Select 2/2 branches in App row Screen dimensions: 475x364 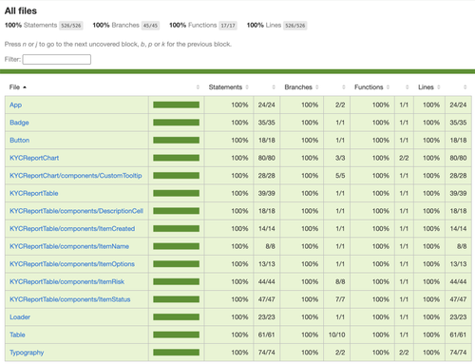pyautogui.click(x=340, y=105)
